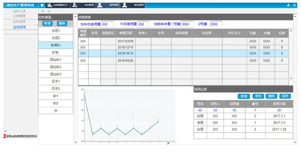Click 删除 button in 领用记录 panel
Viewport: 301px width, 153px height.
[271, 96]
